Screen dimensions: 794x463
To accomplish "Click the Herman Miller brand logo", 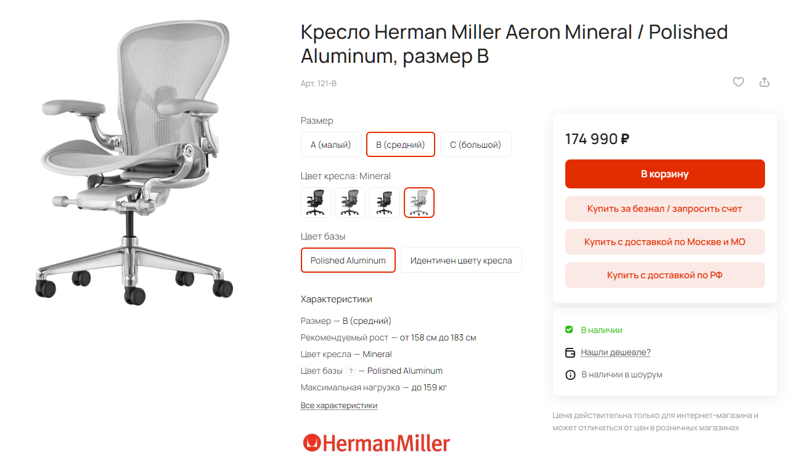I will pos(376,443).
